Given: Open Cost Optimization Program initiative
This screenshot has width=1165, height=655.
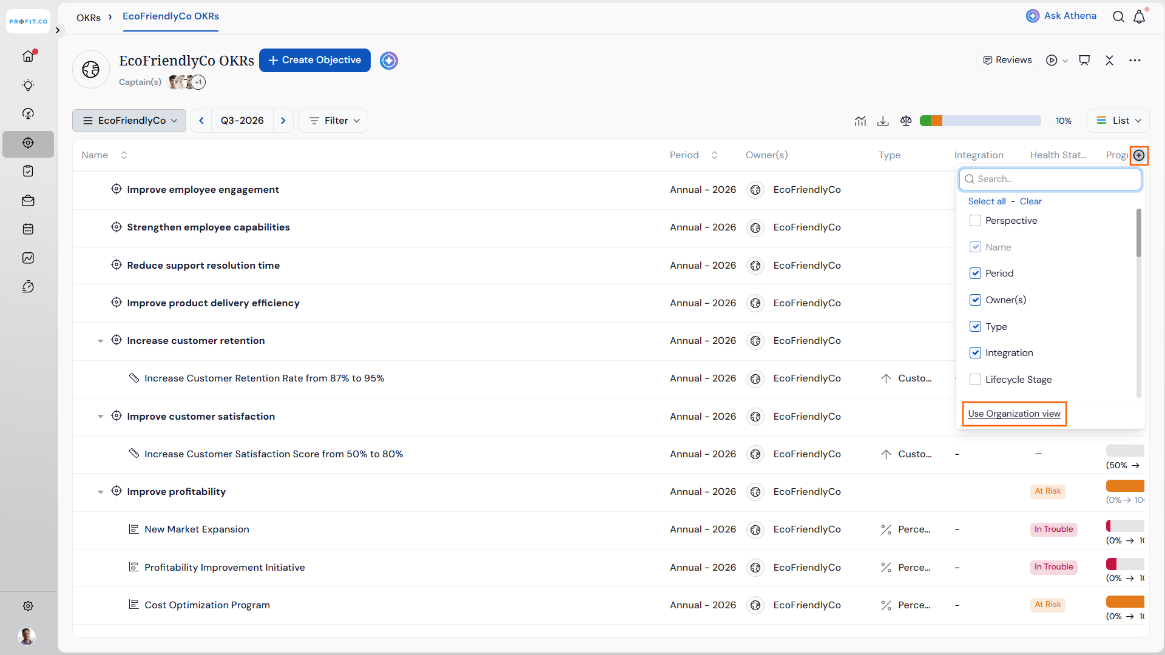Looking at the screenshot, I should (x=207, y=605).
